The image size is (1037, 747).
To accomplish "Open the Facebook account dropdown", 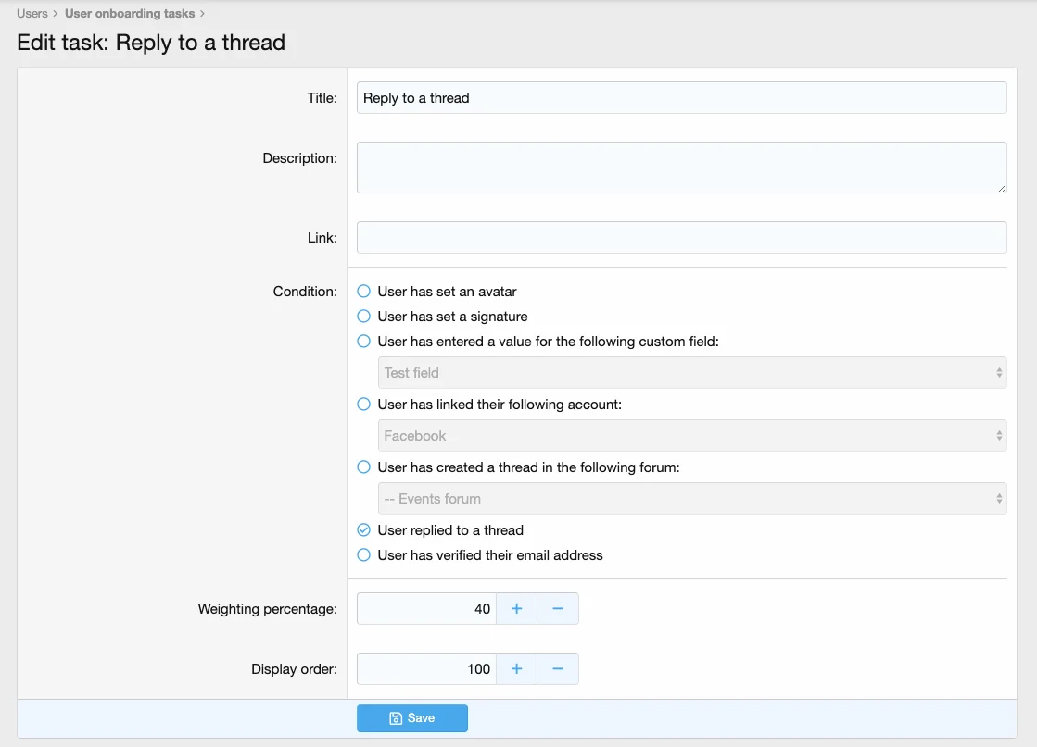I will (691, 436).
